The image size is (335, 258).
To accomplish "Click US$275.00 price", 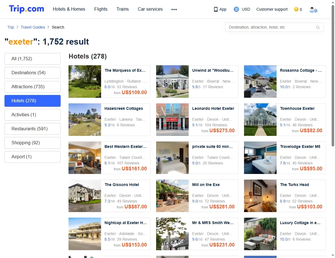I will point(222,131).
